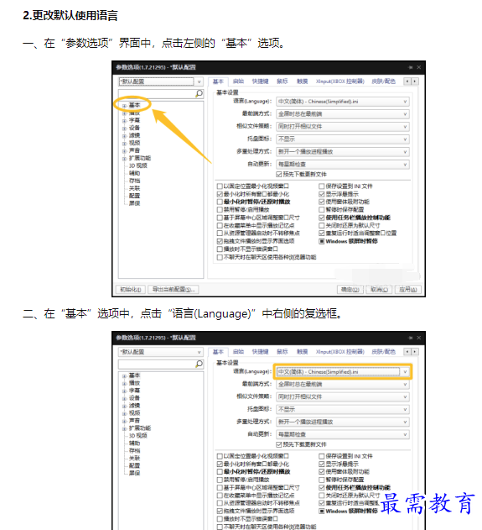
Task: Toggle 预先下载更新文件 checkbox in step-two dialog
Action: [x=278, y=444]
